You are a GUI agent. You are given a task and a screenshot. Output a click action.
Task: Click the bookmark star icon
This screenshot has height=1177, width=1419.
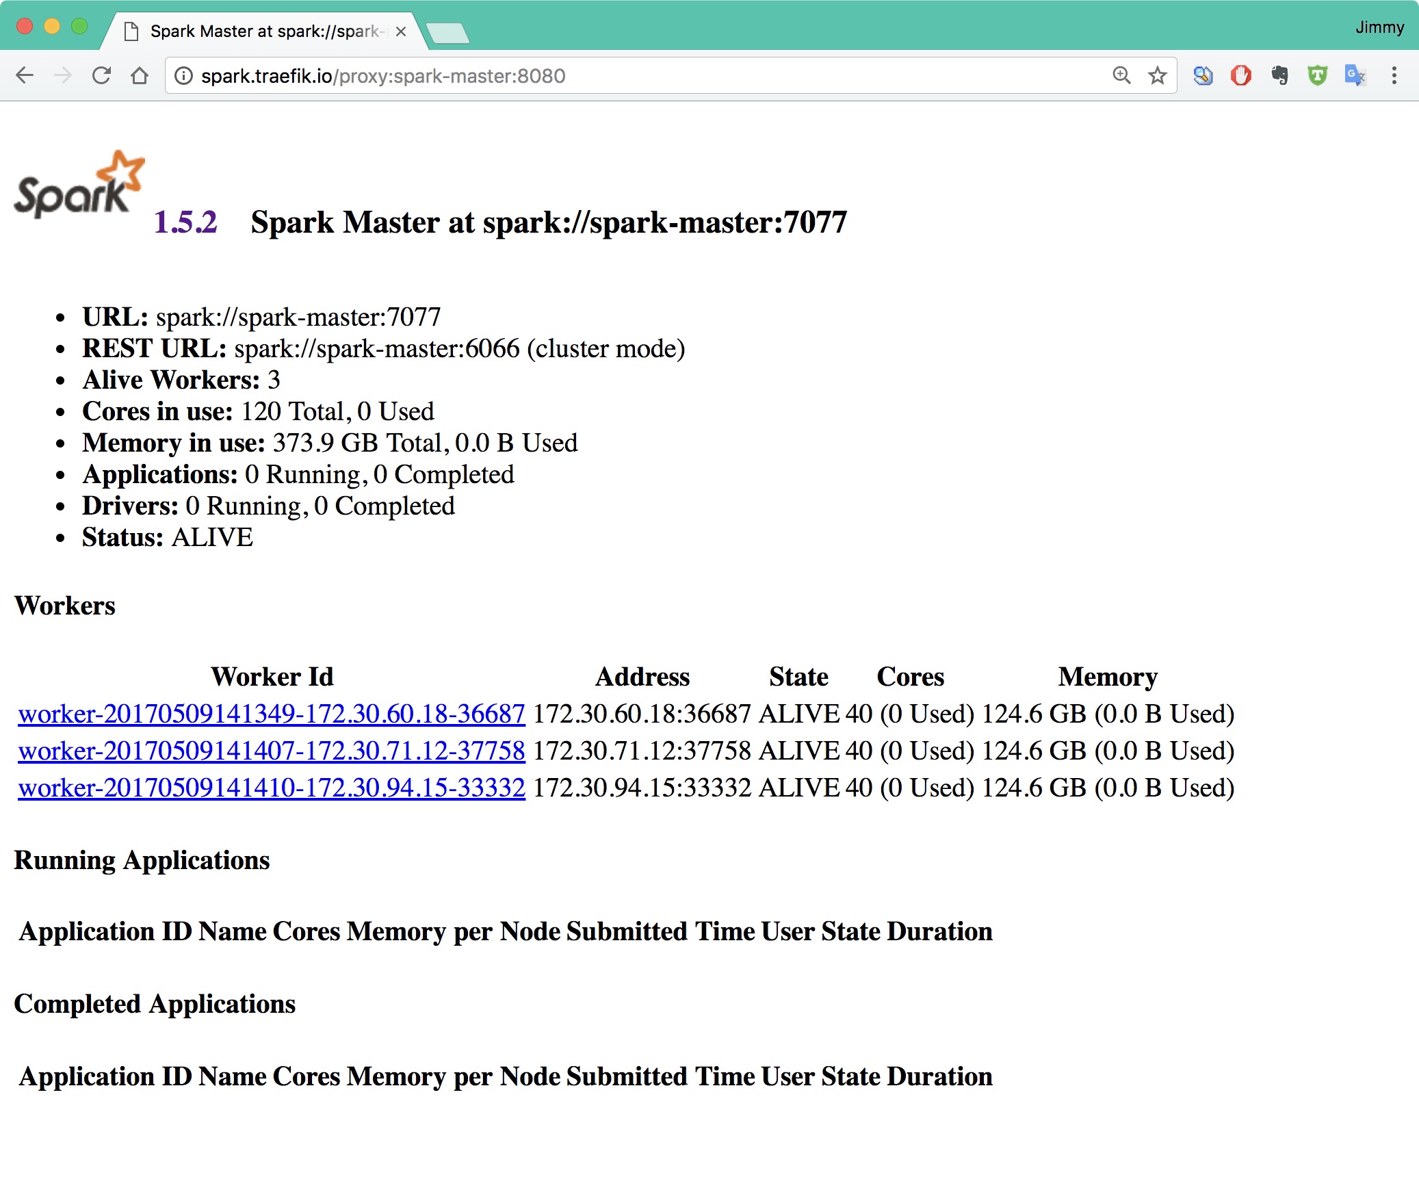[1158, 75]
